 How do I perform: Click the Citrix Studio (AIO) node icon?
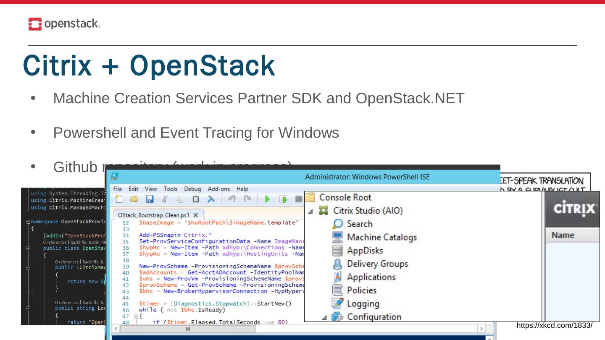pos(324,210)
